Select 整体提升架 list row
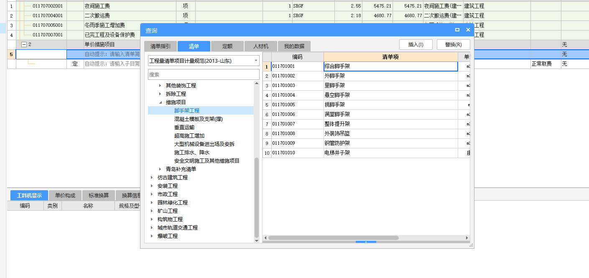589x278 pixels. pos(366,124)
